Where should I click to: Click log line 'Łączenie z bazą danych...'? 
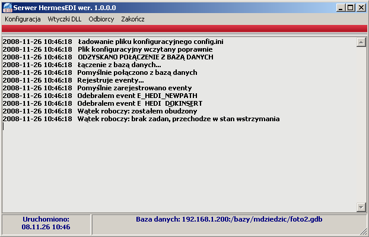[82, 65]
